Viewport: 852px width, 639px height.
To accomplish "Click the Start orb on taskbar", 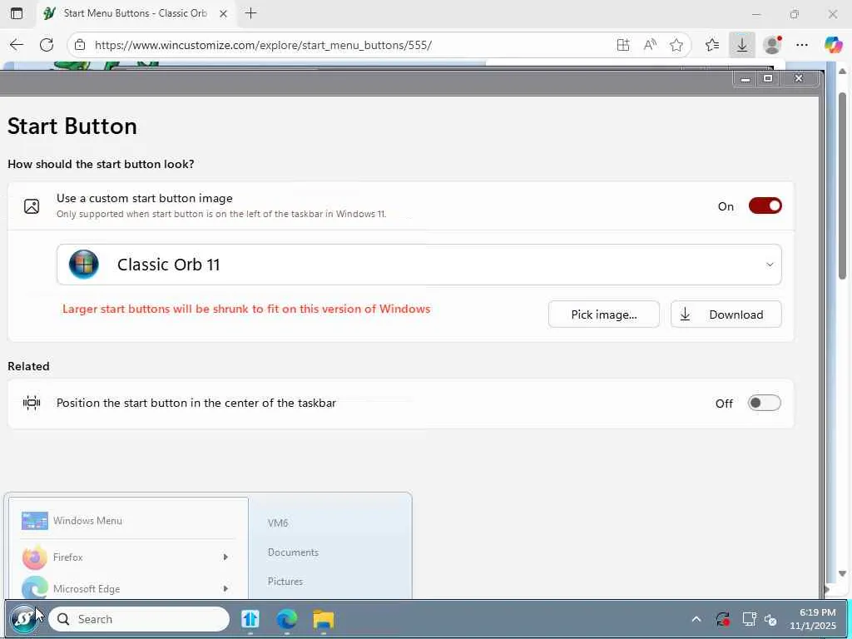I will [x=23, y=619].
